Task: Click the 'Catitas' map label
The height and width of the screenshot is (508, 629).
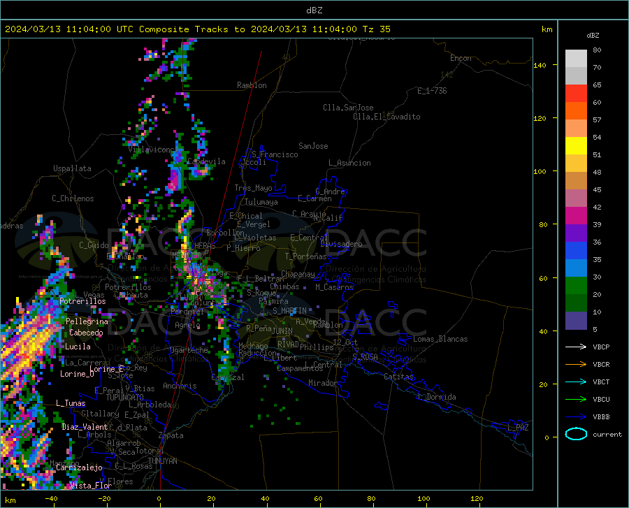Action: tap(398, 377)
